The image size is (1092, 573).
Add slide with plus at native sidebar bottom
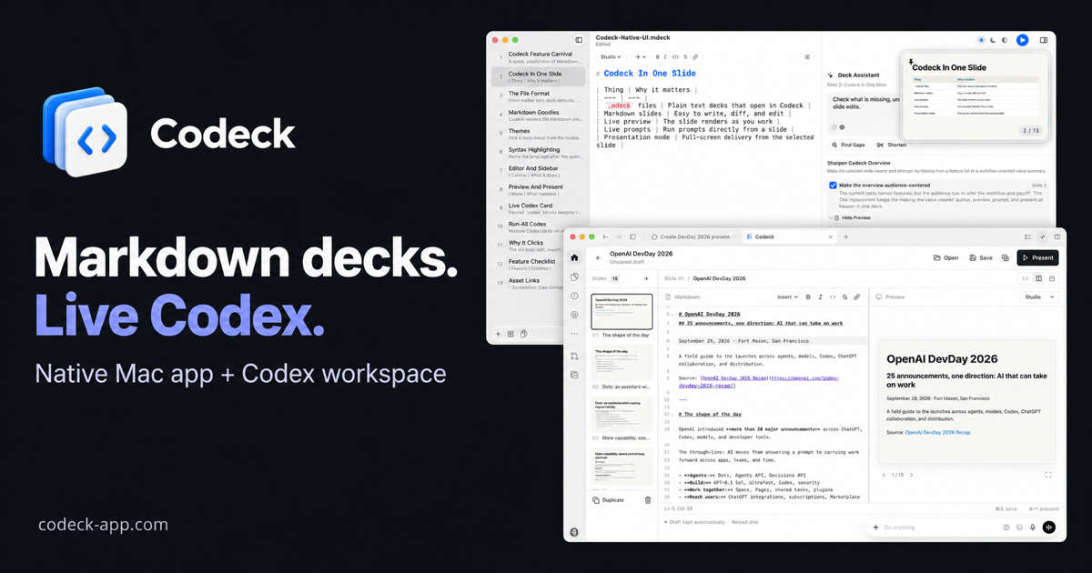498,334
